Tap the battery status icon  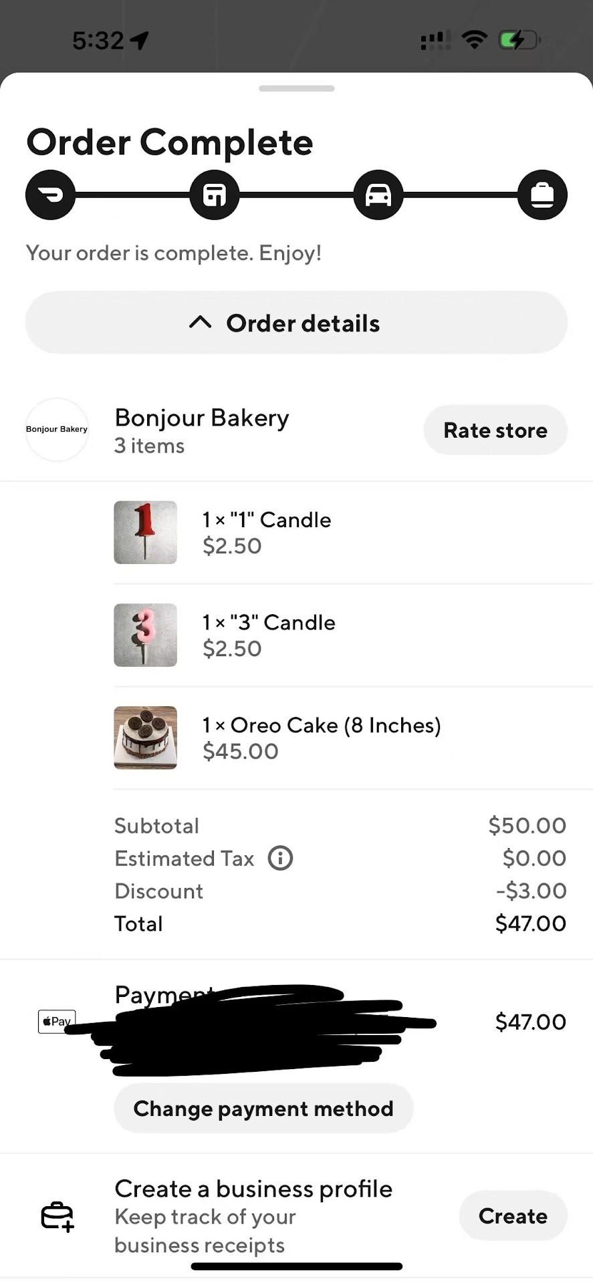coord(519,41)
